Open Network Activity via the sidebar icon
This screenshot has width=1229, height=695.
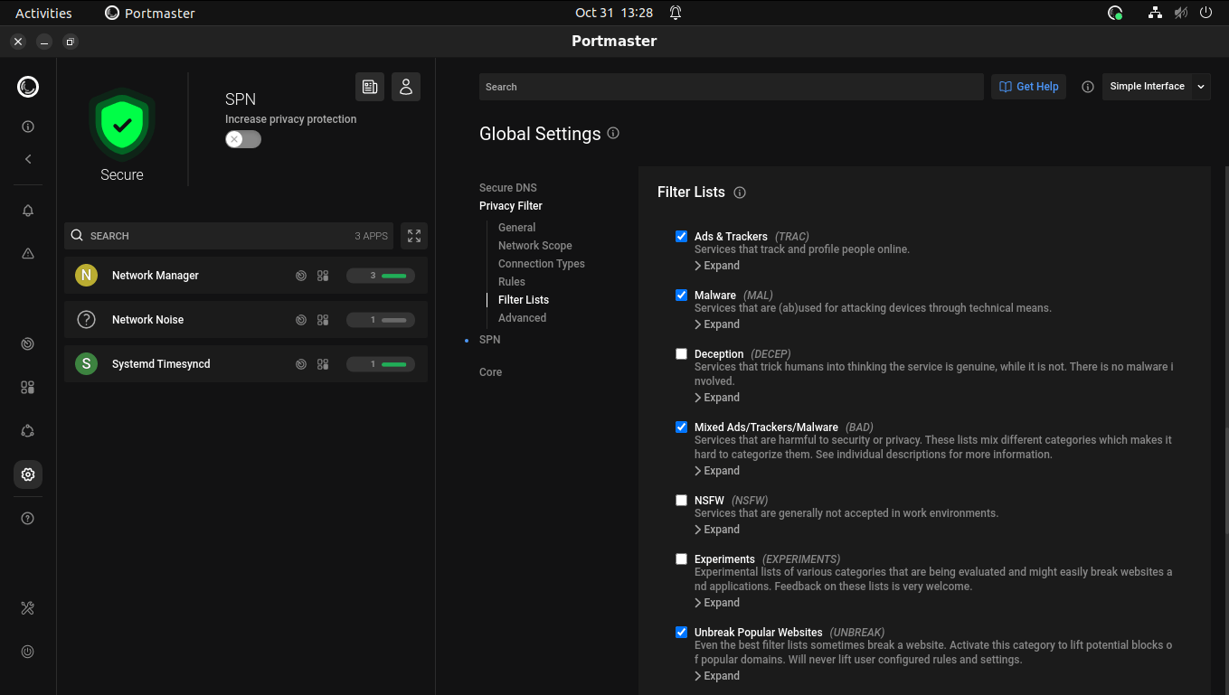pyautogui.click(x=27, y=343)
